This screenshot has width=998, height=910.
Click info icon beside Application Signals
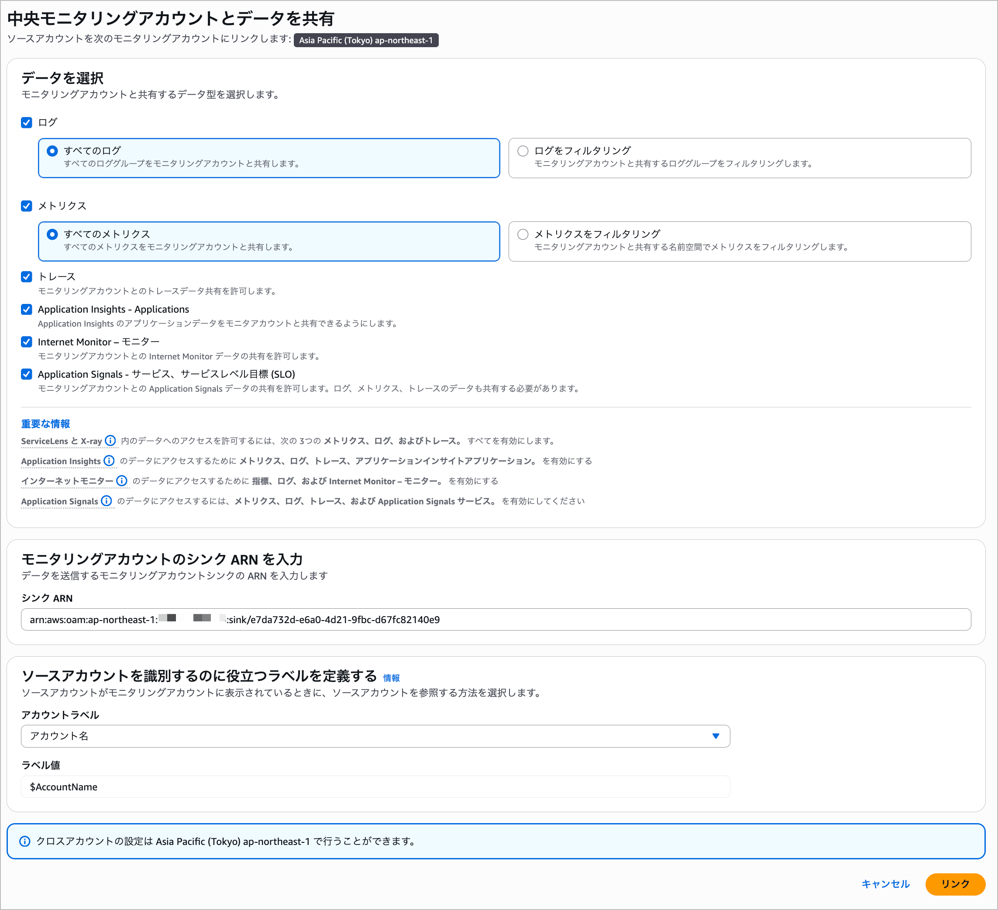107,501
